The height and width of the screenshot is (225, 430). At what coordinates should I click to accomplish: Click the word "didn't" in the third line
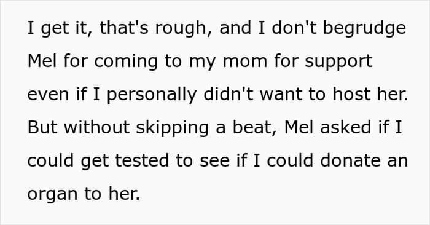click(x=228, y=94)
